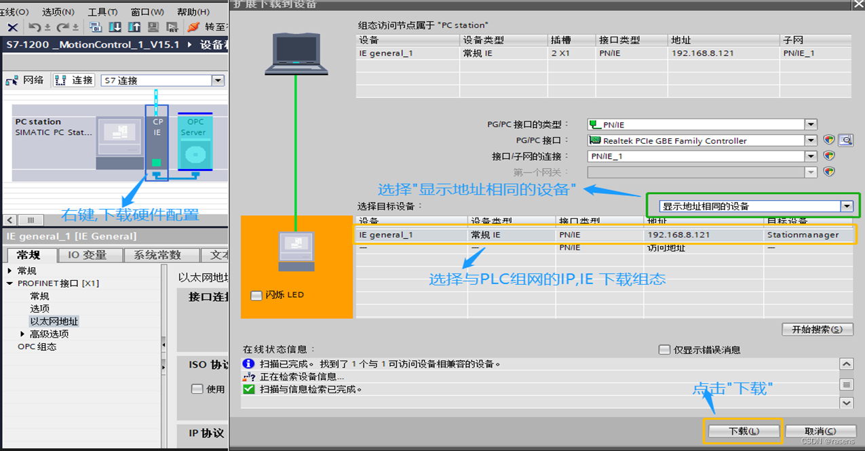Open the 选项(N) menu
This screenshot has width=865, height=451.
click(x=58, y=12)
